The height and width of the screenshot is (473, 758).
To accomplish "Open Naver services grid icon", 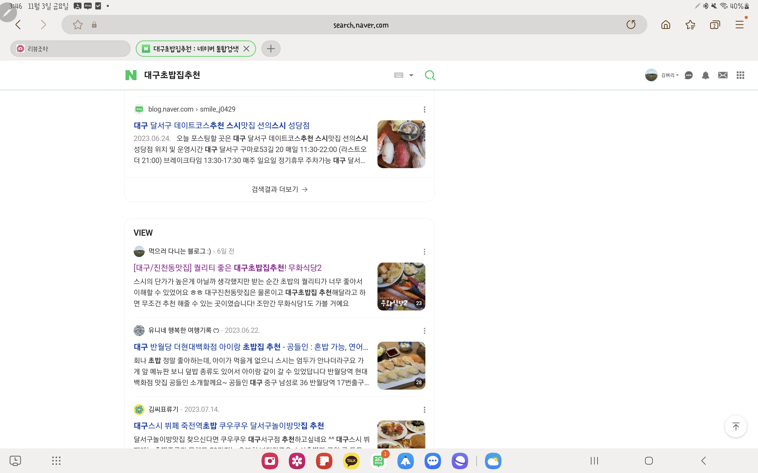I will (740, 75).
